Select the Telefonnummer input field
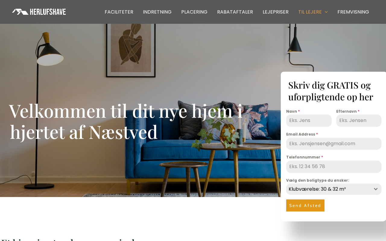Image resolution: width=386 pixels, height=241 pixels. (x=334, y=167)
